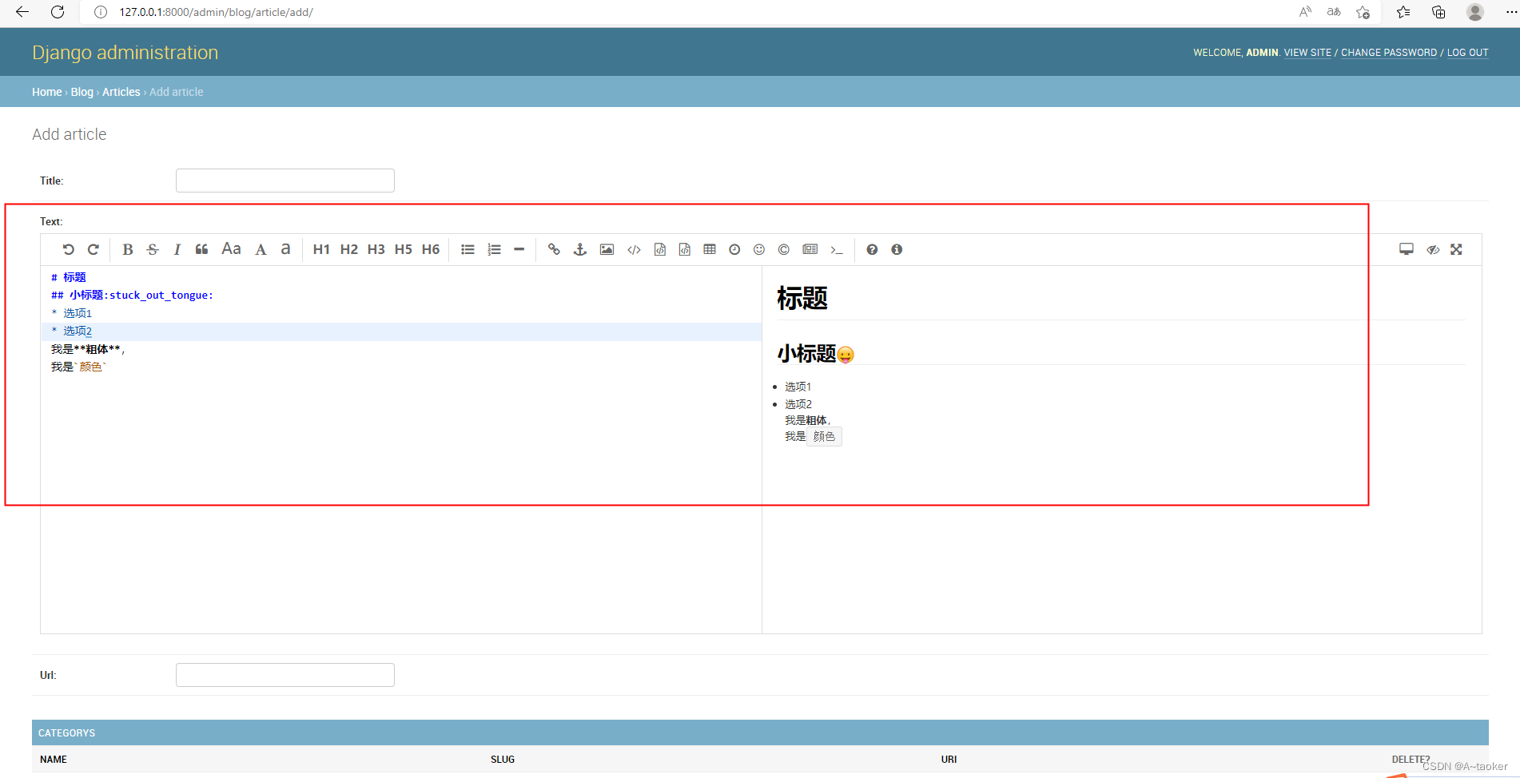Click the '颜色' inline code in the preview
Screen dimensions: 1520x778
(x=824, y=436)
